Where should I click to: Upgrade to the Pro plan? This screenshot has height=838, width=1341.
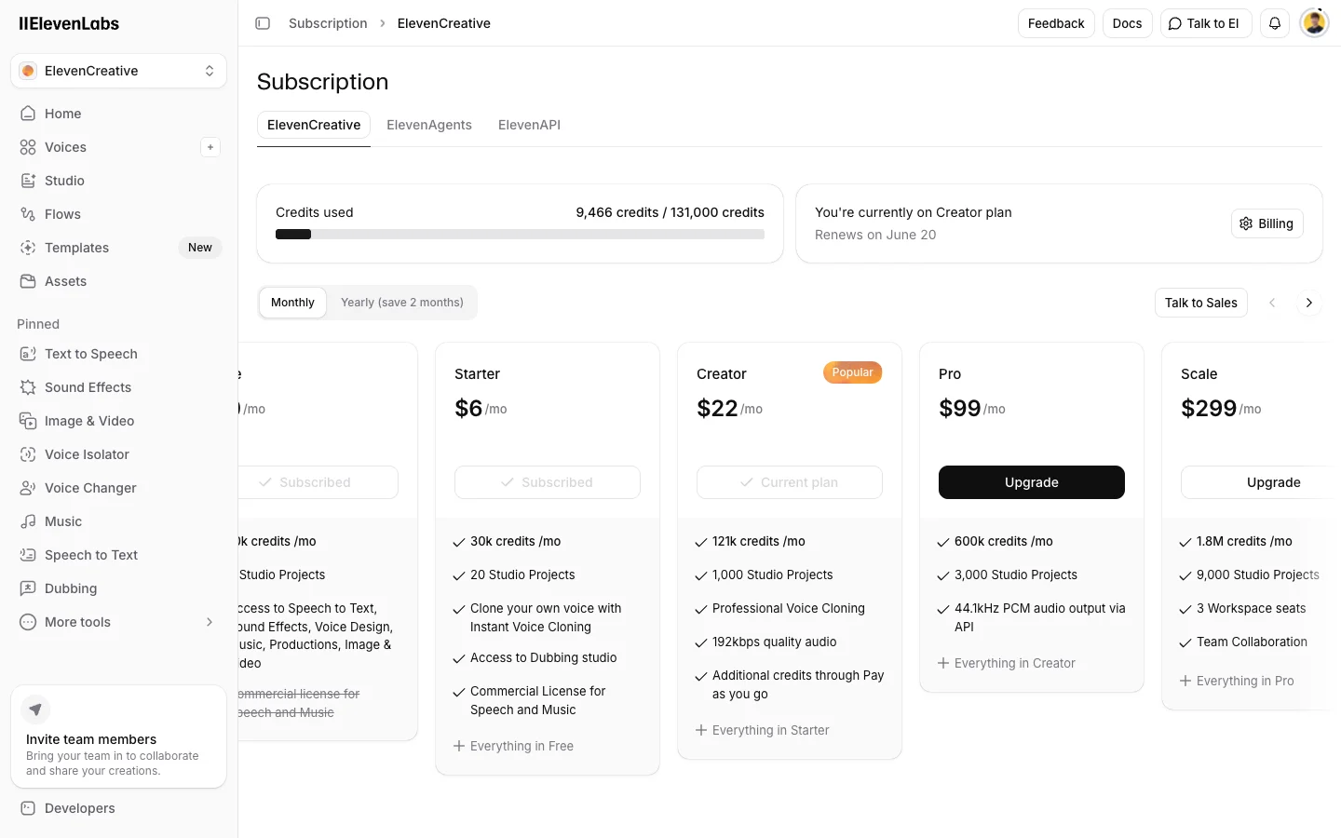tap(1032, 482)
